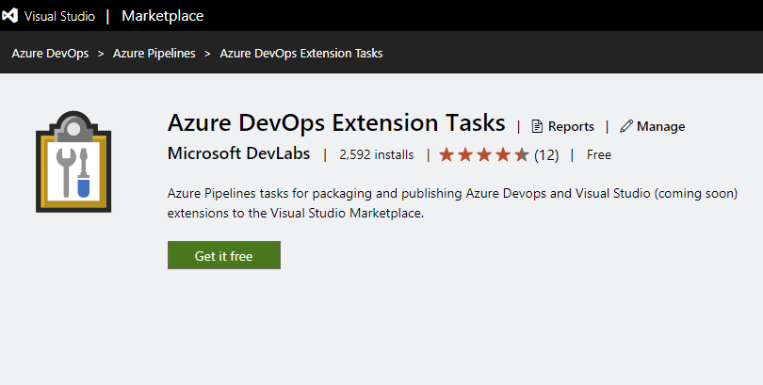Click the first rating star
The width and height of the screenshot is (763, 385).
pos(446,154)
